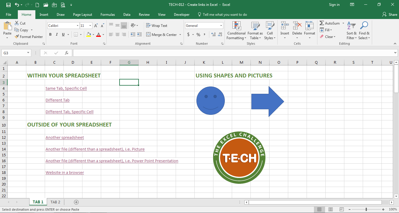
Task: Toggle Wrap Text for the cell
Action: pyautogui.click(x=157, y=26)
